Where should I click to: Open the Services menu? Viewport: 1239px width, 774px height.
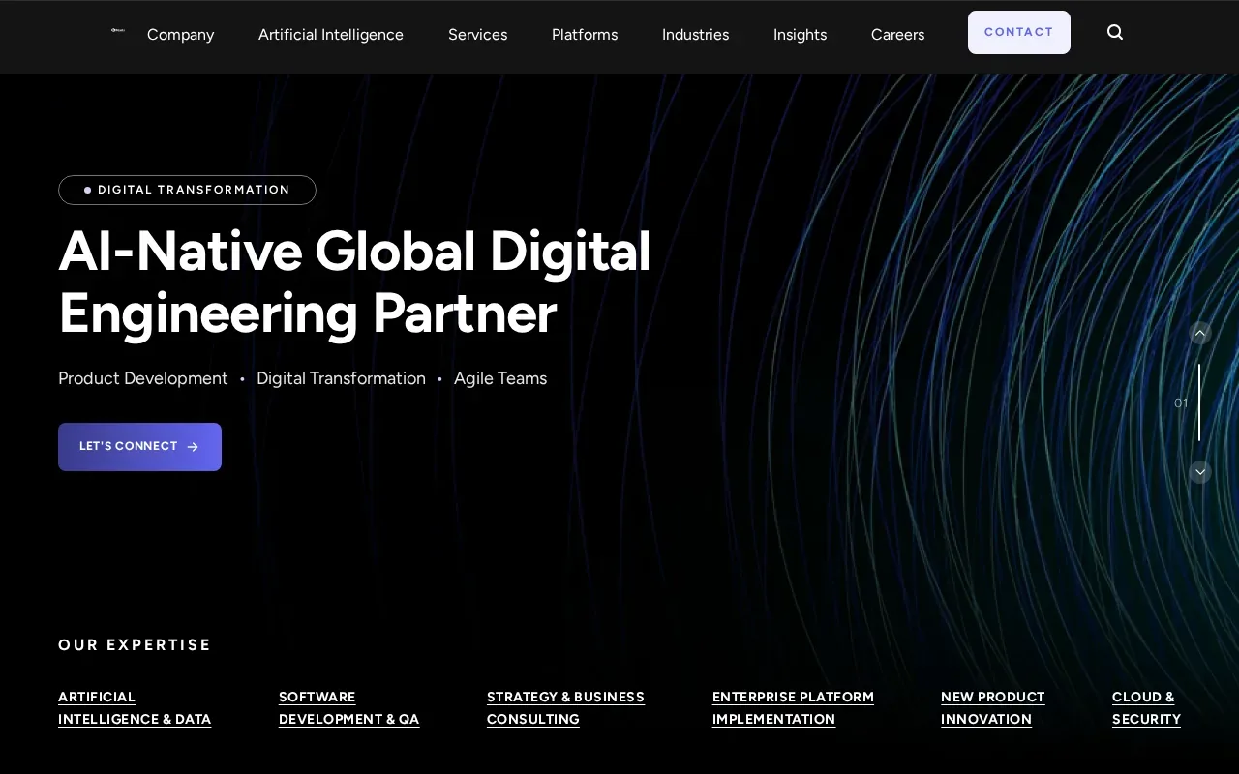click(x=477, y=35)
